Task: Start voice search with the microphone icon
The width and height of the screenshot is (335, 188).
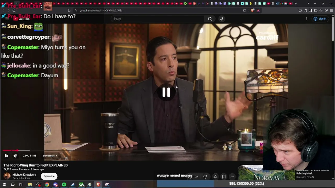Action: [x=222, y=19]
